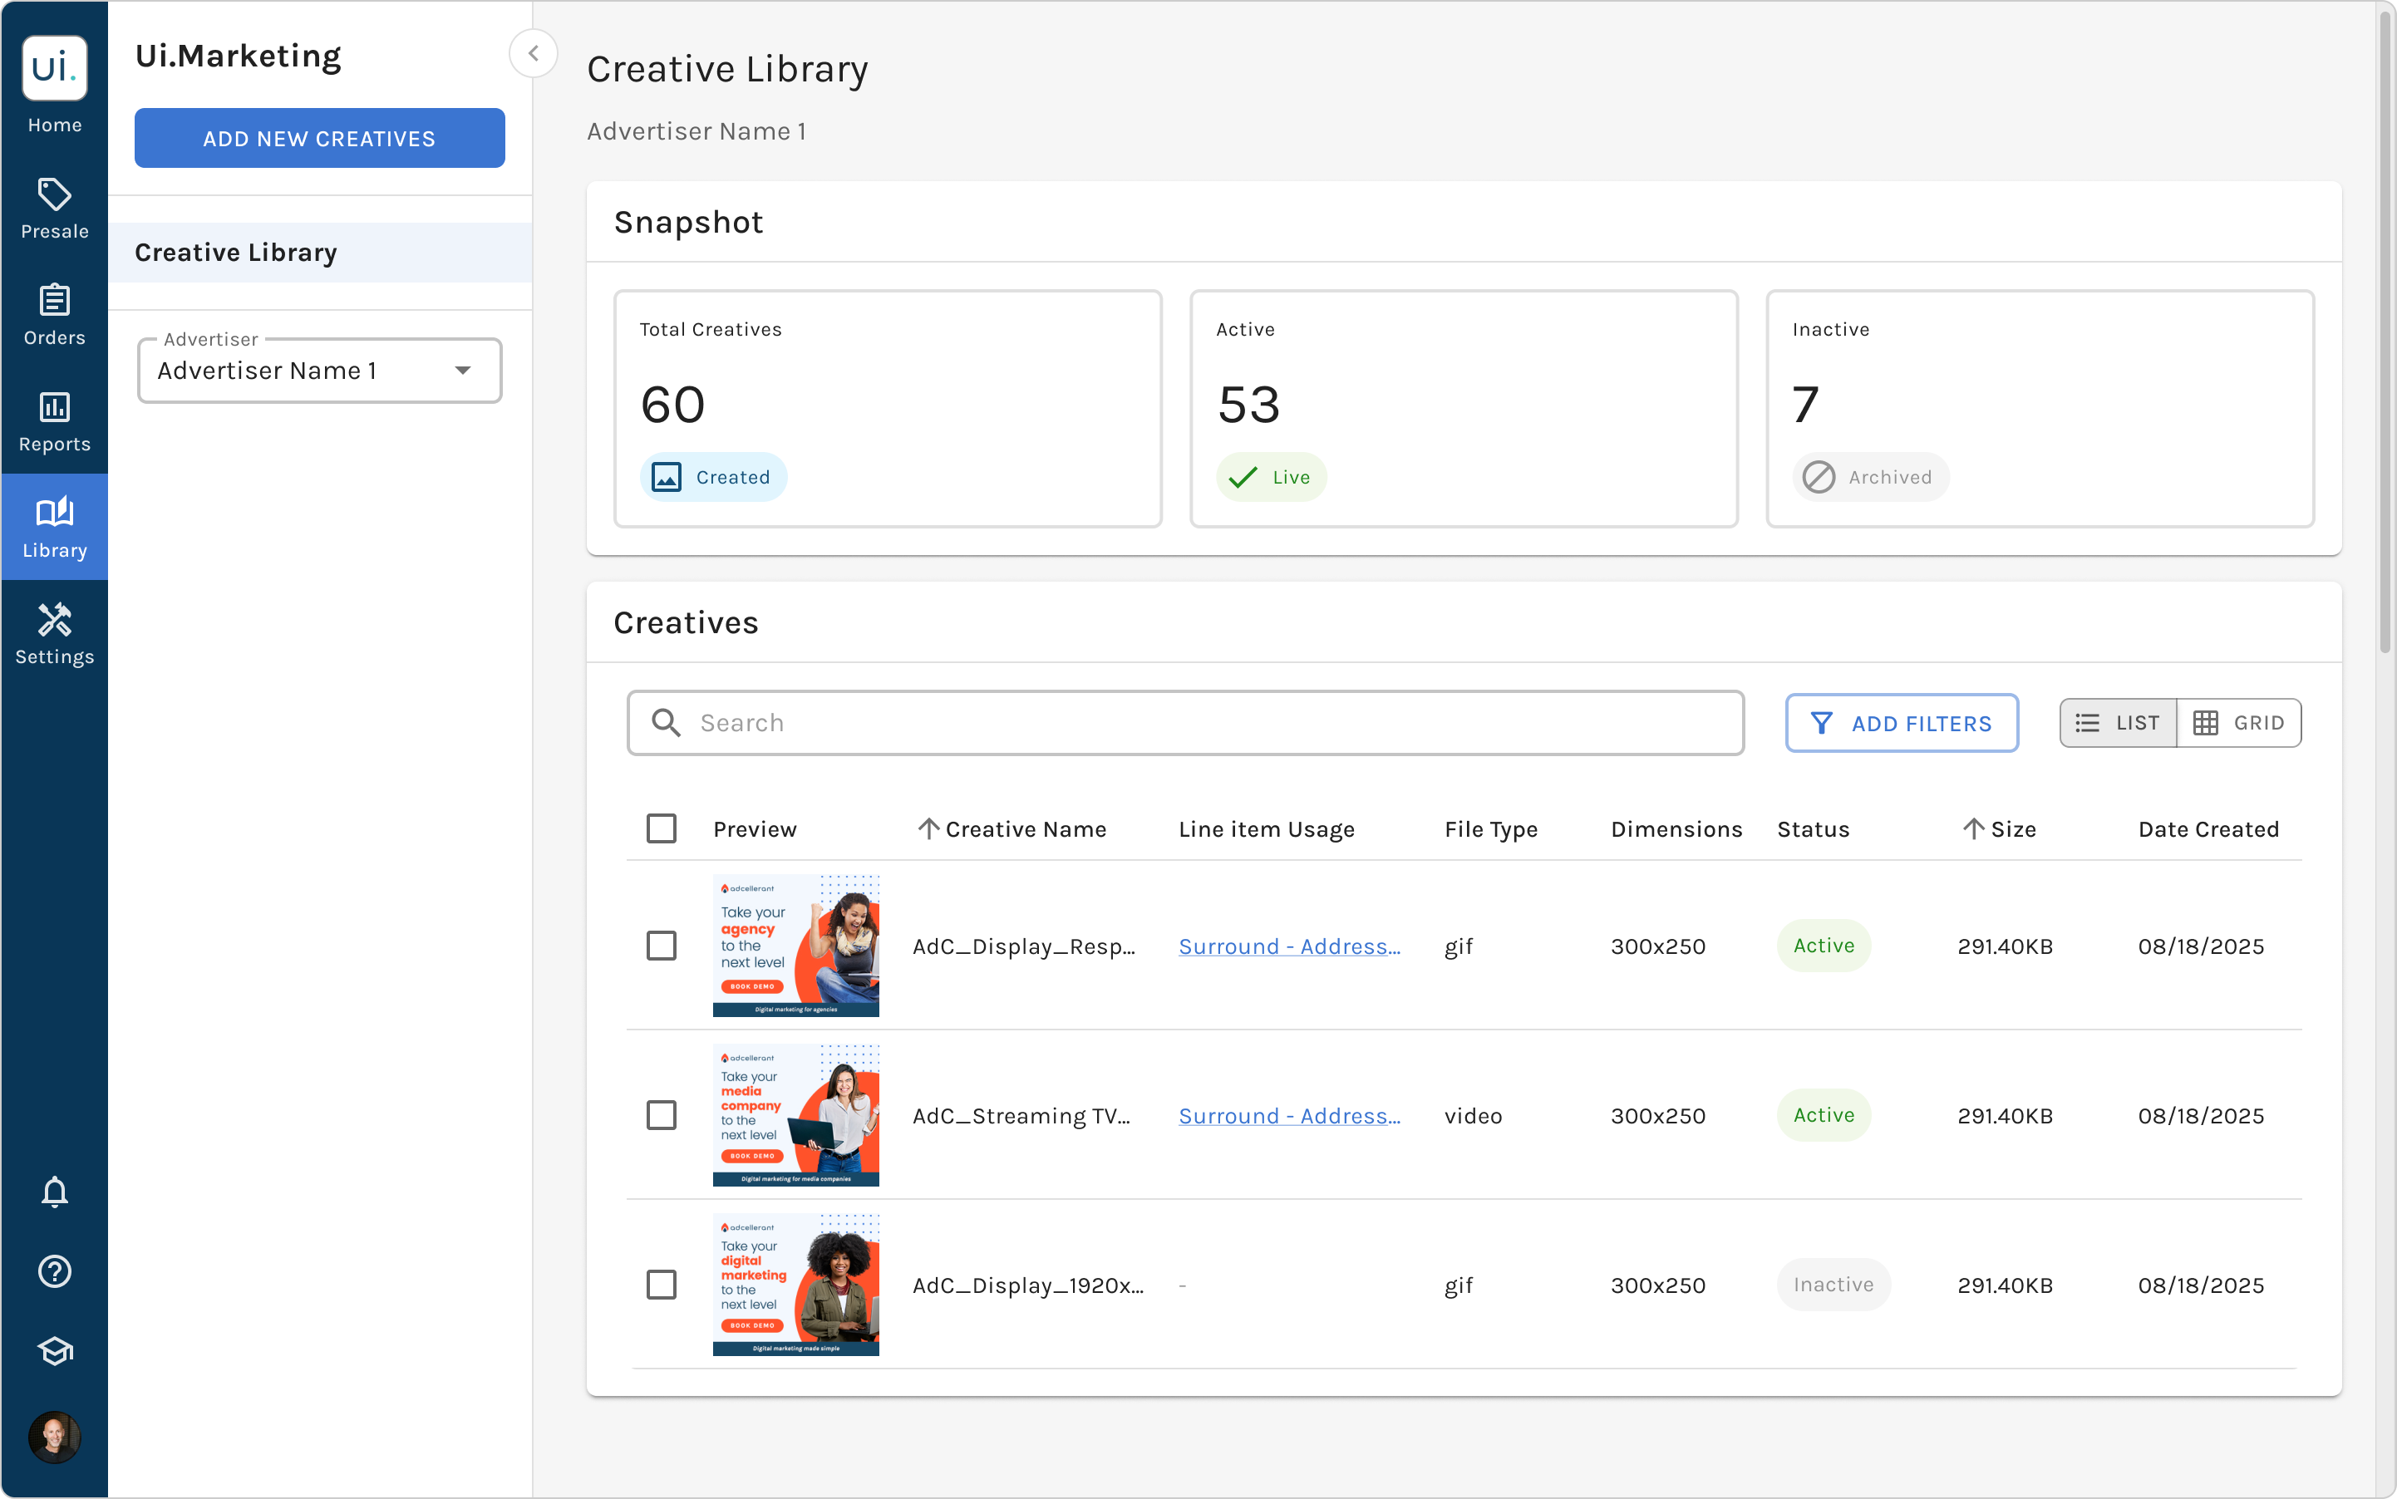Click ADD NEW CREATIVES button
This screenshot has width=2397, height=1499.
tap(319, 138)
